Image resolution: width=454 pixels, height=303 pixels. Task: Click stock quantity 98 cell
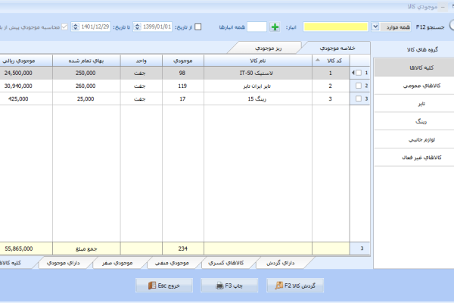tap(183, 73)
